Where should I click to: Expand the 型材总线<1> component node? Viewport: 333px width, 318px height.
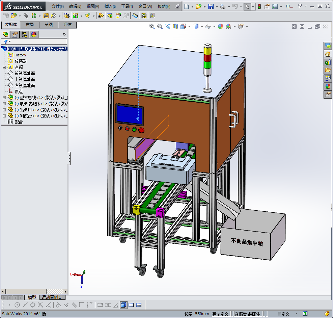pyautogui.click(x=4, y=98)
